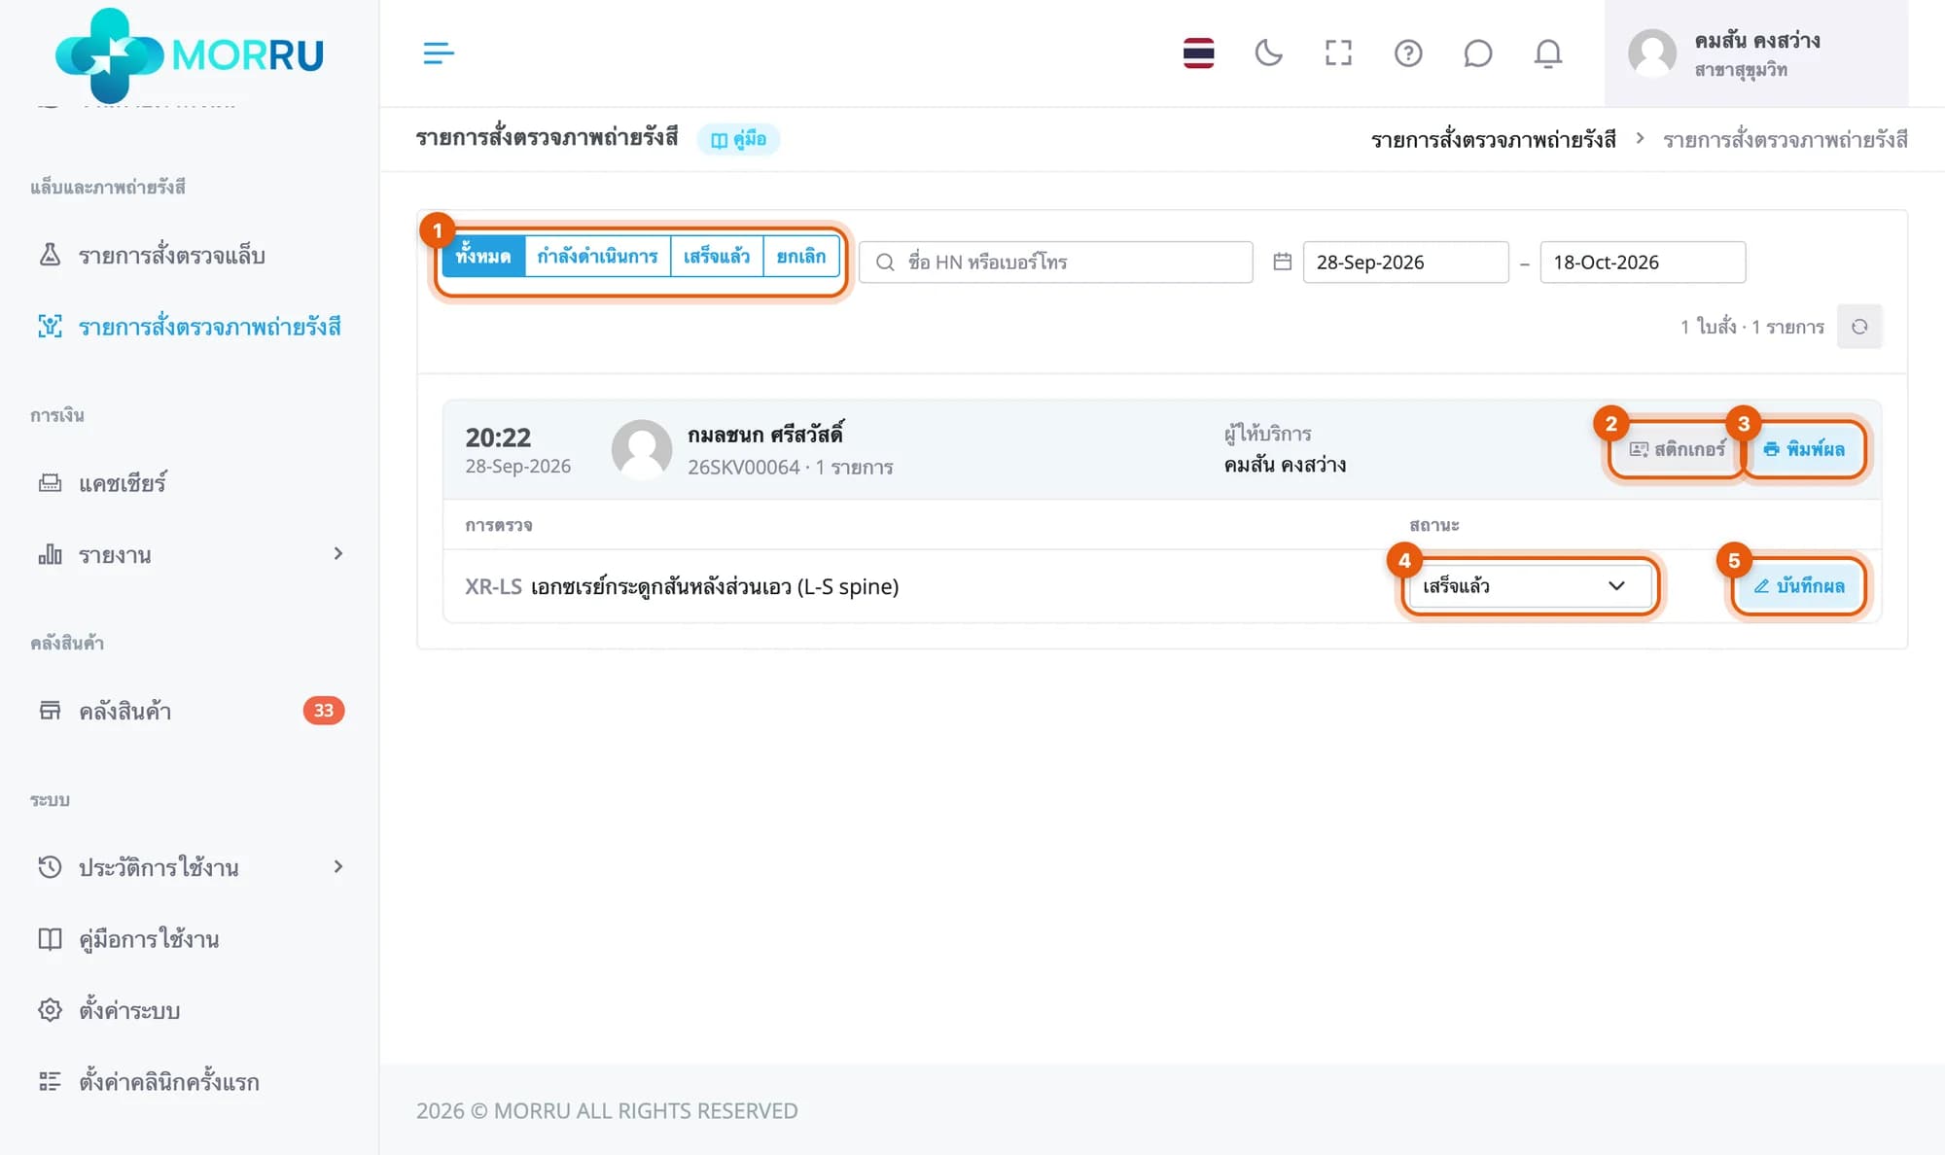1945x1155 pixels.
Task: Click the MORRU logo
Action: click(x=190, y=54)
